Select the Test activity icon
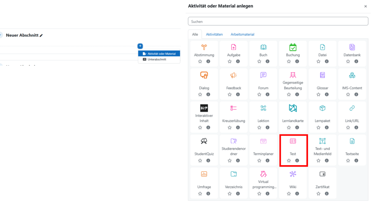371x202 pixels. 293,141
